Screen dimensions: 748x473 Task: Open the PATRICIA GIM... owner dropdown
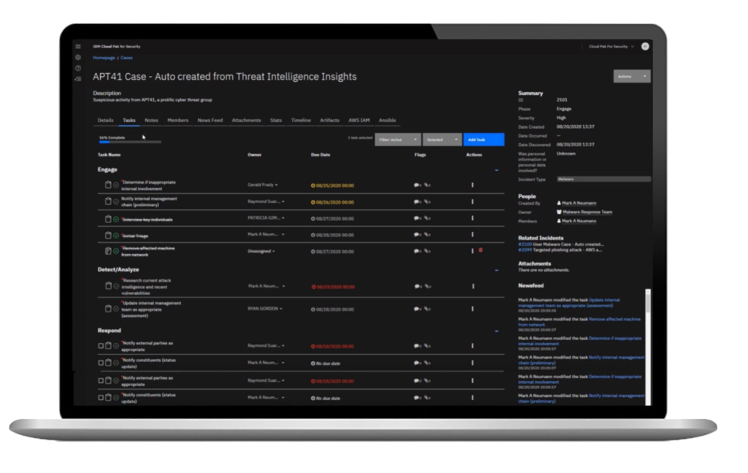pyautogui.click(x=266, y=218)
